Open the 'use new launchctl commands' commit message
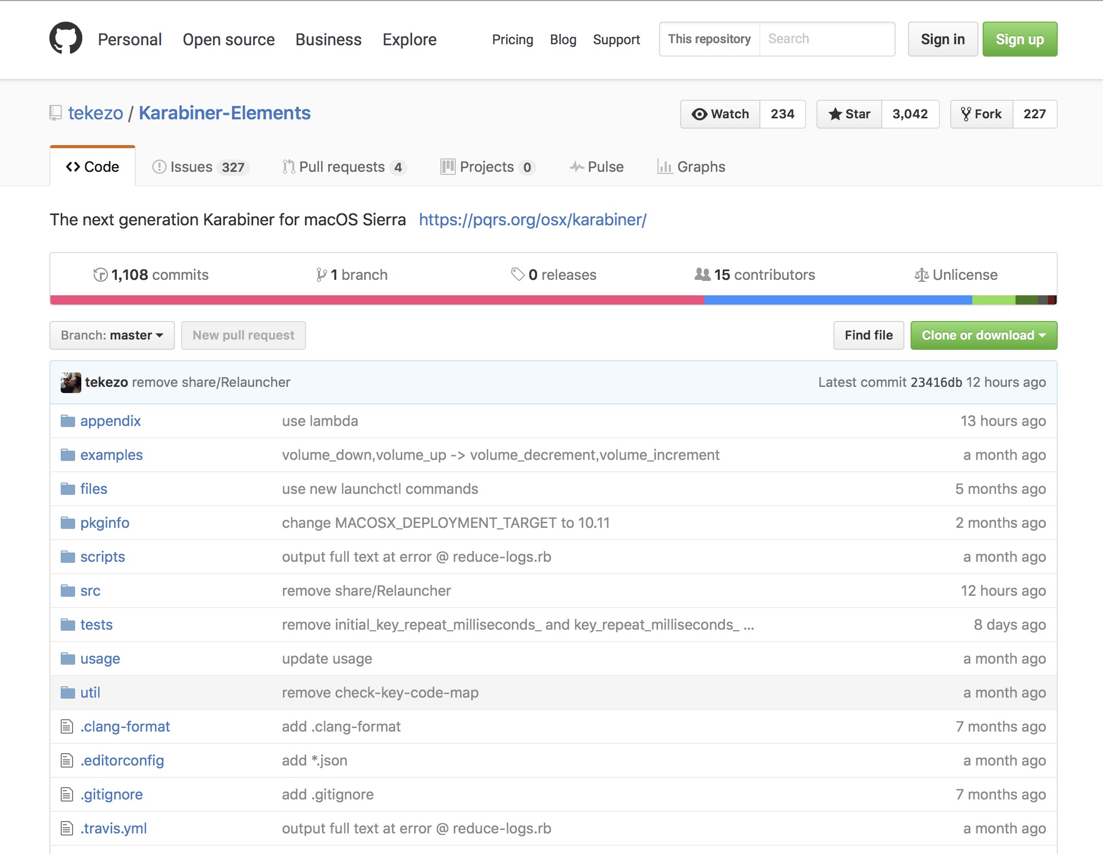This screenshot has height=854, width=1103. click(x=380, y=489)
